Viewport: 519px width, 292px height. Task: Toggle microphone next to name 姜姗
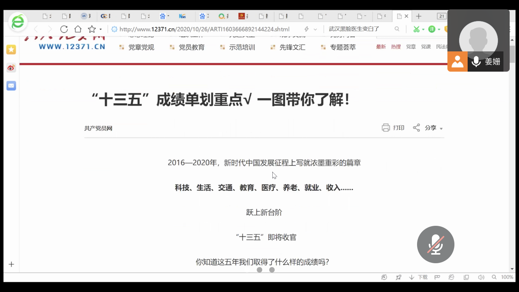tap(476, 62)
